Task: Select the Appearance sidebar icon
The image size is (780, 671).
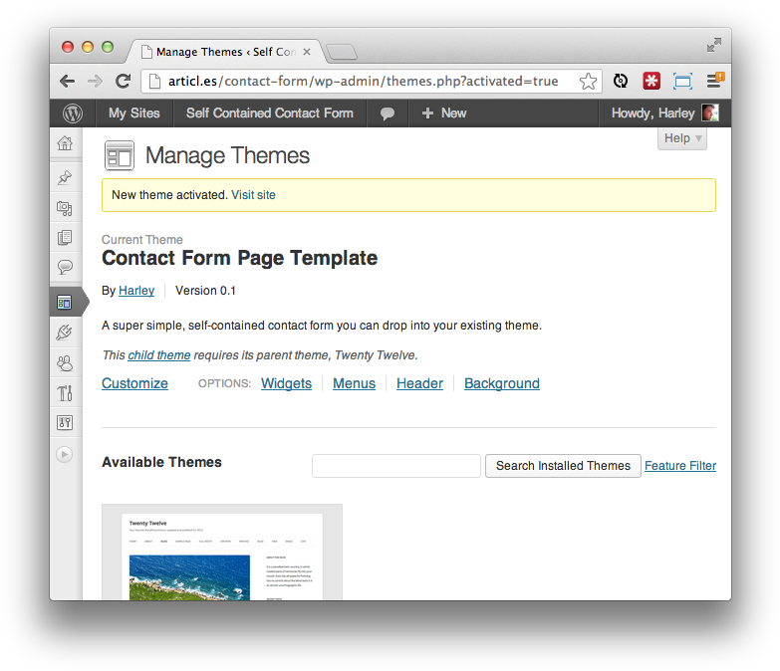Action: pos(65,302)
